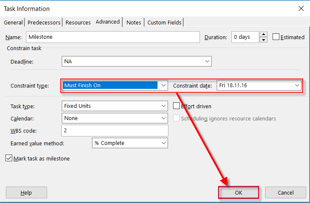The height and width of the screenshot is (203, 310).
Task: Uncheck Mark task as milestone
Action: (x=9, y=158)
